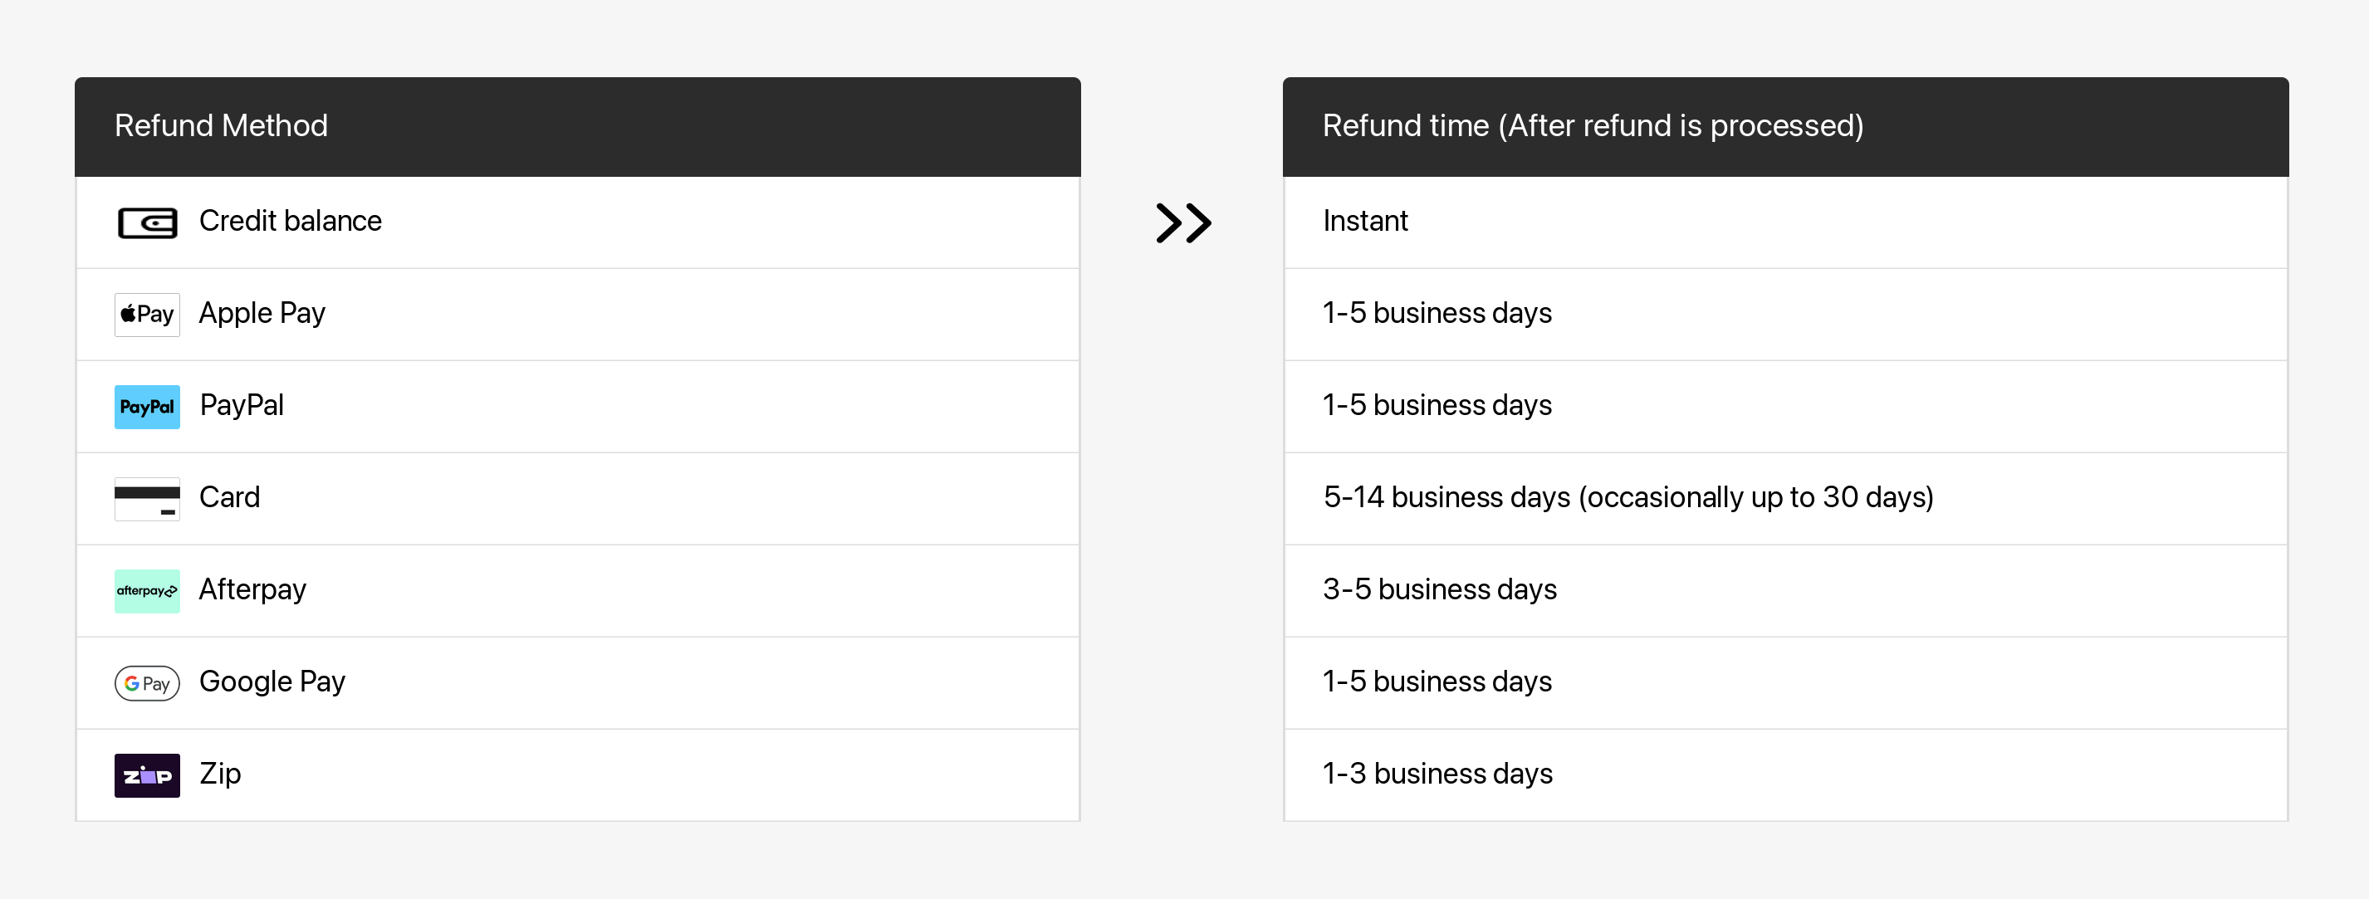The width and height of the screenshot is (2369, 899).
Task: Select the Credit balance label
Action: click(x=290, y=221)
